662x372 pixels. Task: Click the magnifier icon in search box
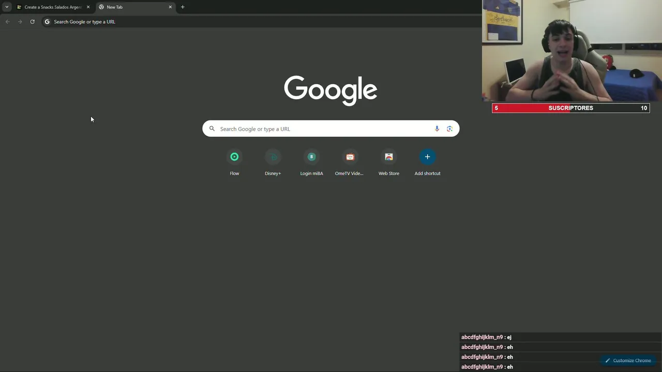point(212,129)
